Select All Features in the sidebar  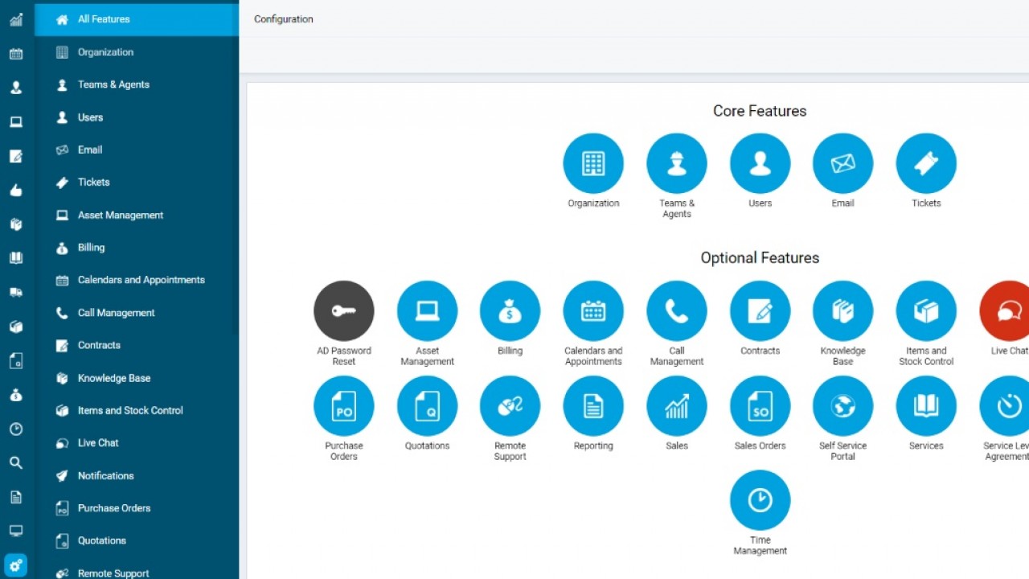104,19
